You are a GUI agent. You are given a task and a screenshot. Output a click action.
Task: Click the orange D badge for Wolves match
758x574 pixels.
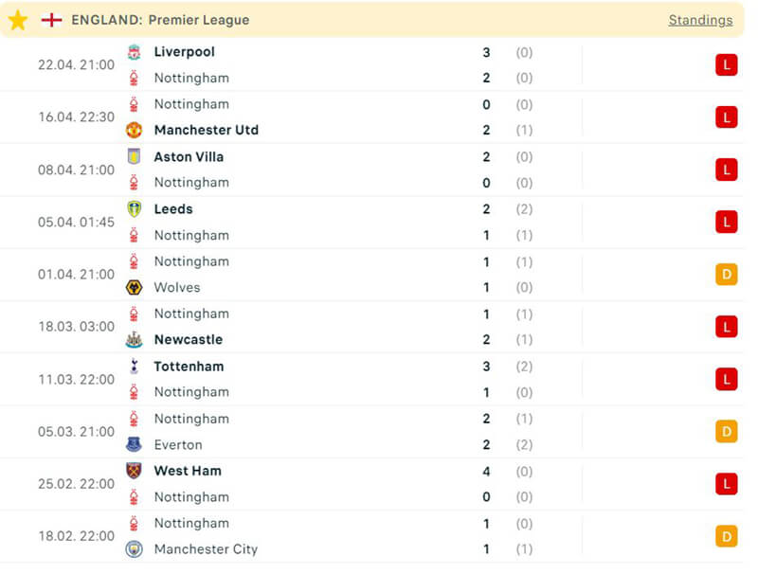point(726,275)
